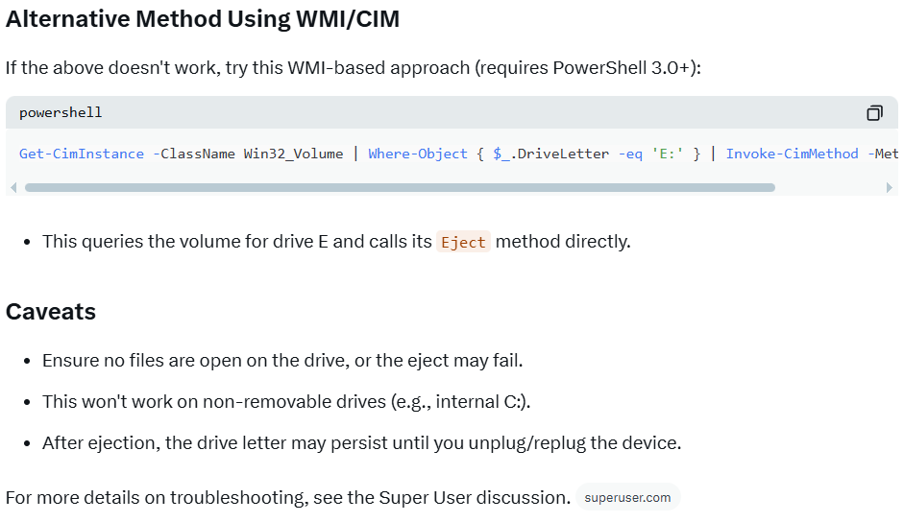The height and width of the screenshot is (522, 904).
Task: Click the left scroll arrow of code block
Action: point(12,188)
